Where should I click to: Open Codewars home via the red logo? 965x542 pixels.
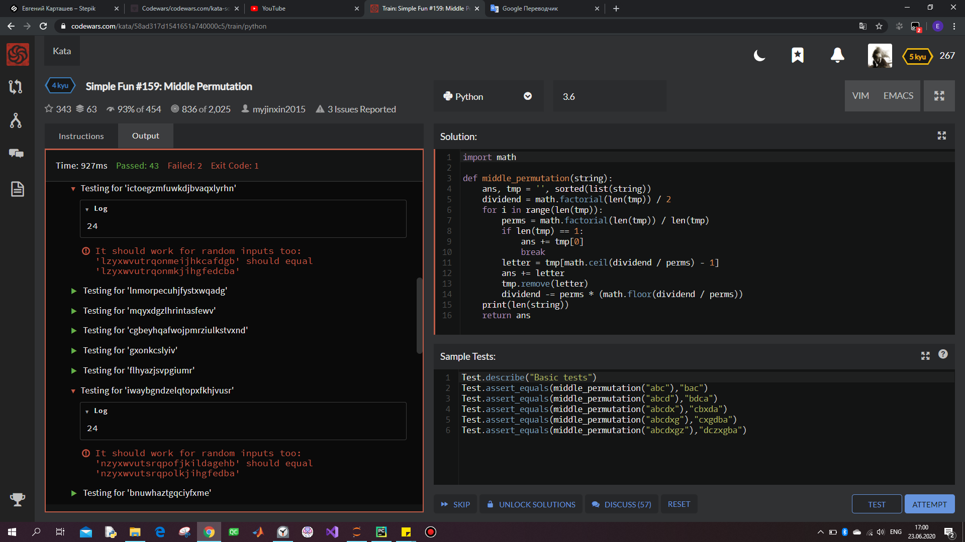[17, 54]
